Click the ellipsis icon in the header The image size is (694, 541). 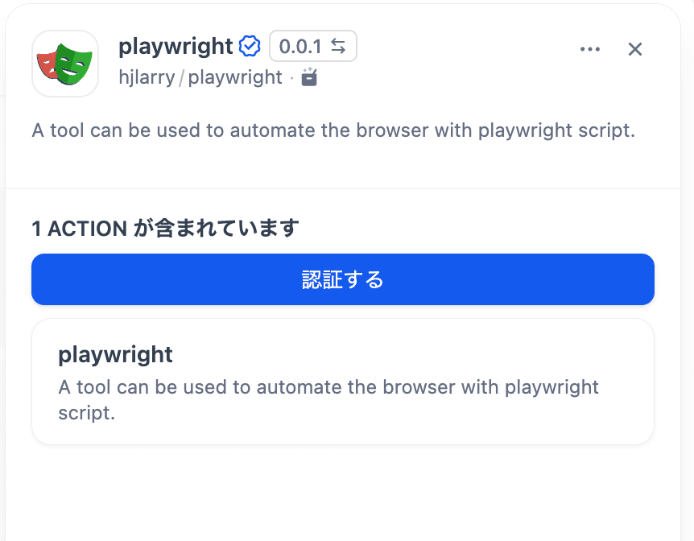point(590,49)
